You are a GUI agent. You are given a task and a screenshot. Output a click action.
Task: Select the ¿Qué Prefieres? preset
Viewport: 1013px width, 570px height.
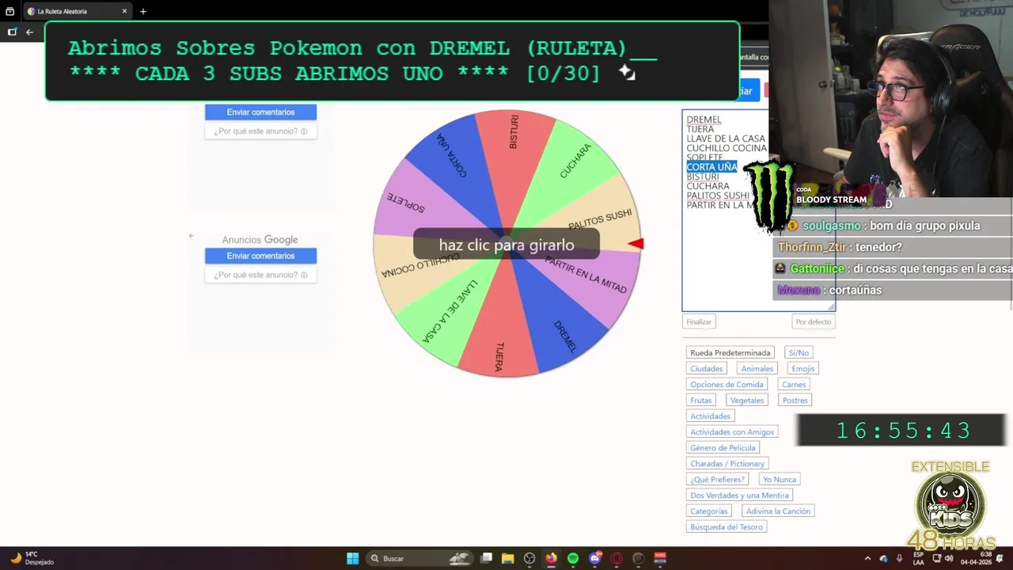coord(717,480)
